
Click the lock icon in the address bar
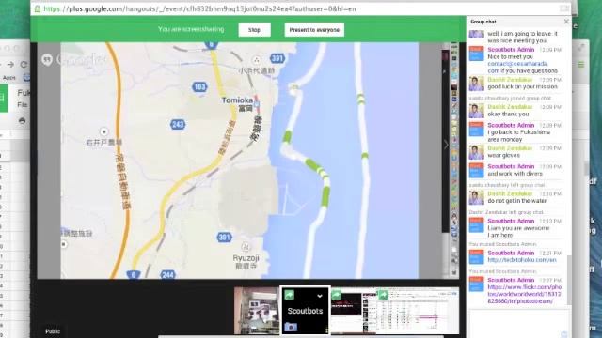[38, 8]
